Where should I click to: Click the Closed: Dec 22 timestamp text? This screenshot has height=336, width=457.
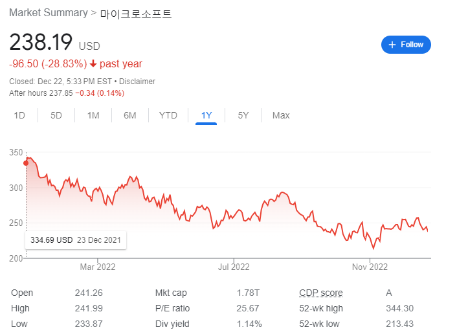[61, 82]
